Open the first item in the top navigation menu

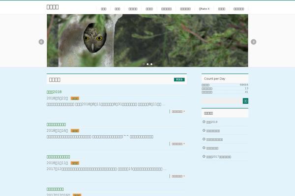(x=103, y=9)
